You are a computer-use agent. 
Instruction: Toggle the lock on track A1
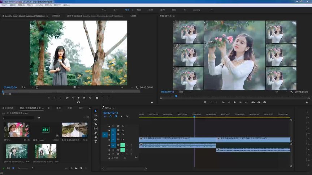tap(109, 145)
